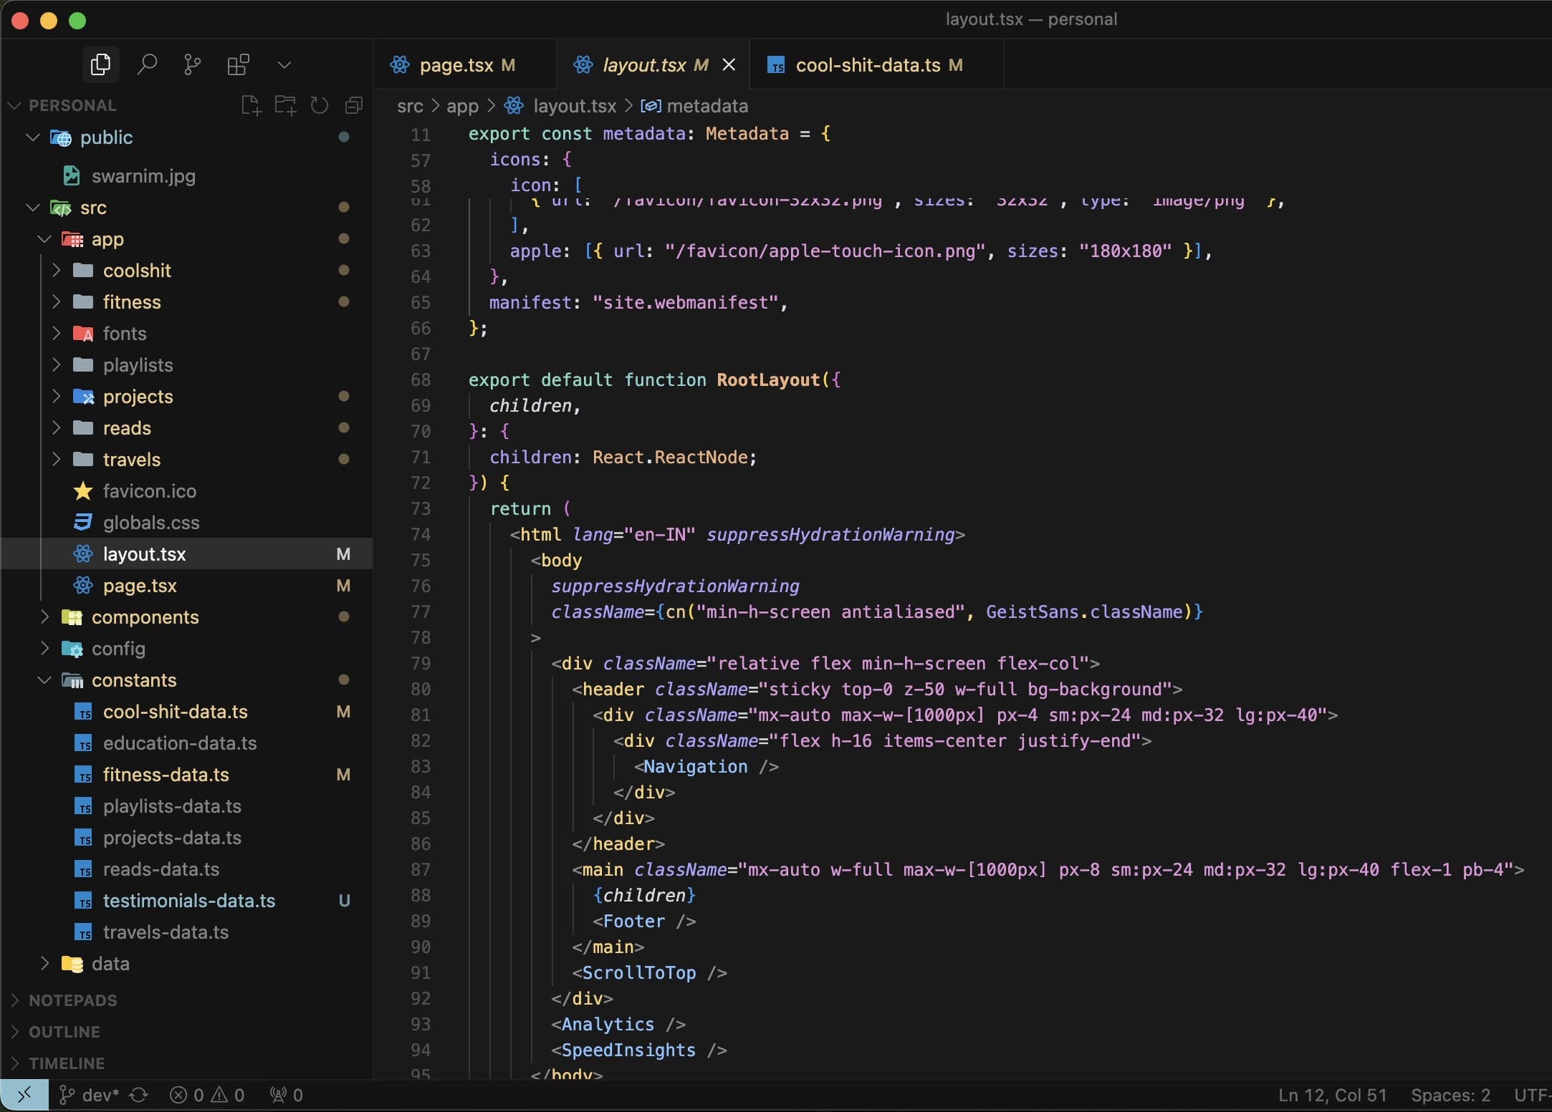Click Ln 12, Col 51 cursor position

[x=1333, y=1096]
